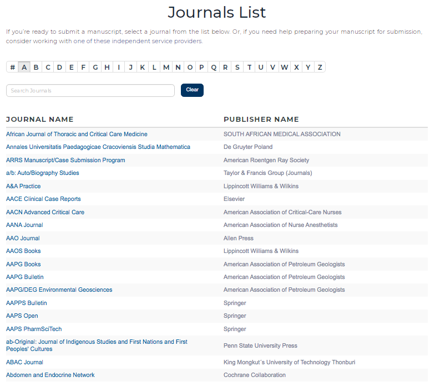Filter journals by letter V
The width and height of the screenshot is (430, 382).
(x=272, y=67)
